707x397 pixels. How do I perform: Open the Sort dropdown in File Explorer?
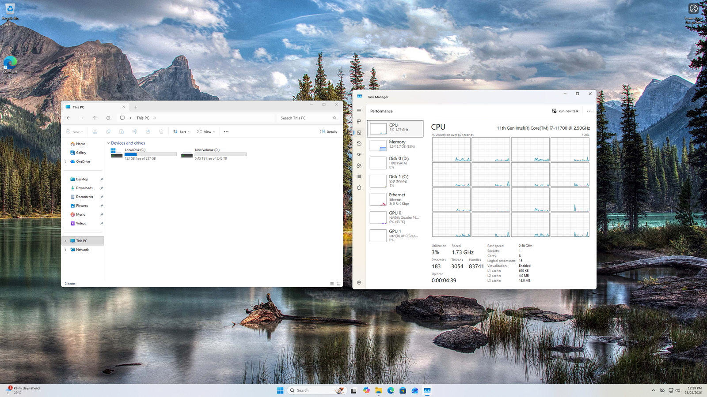(181, 131)
